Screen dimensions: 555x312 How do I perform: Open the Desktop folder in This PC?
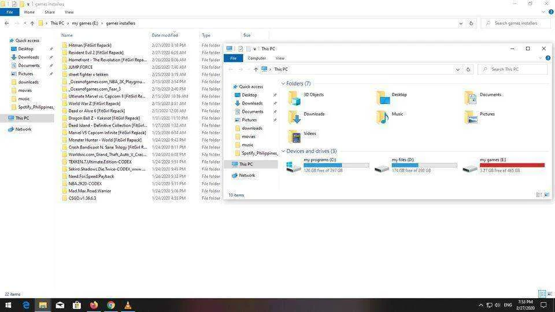pos(391,98)
